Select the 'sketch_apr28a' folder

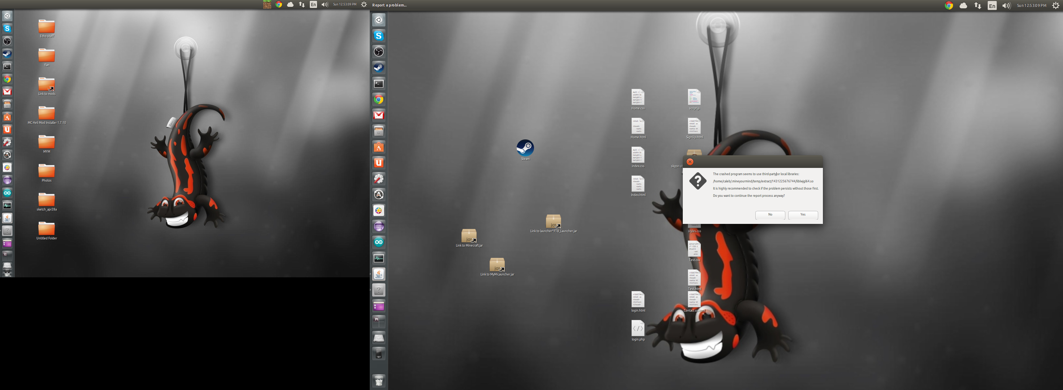tap(47, 202)
